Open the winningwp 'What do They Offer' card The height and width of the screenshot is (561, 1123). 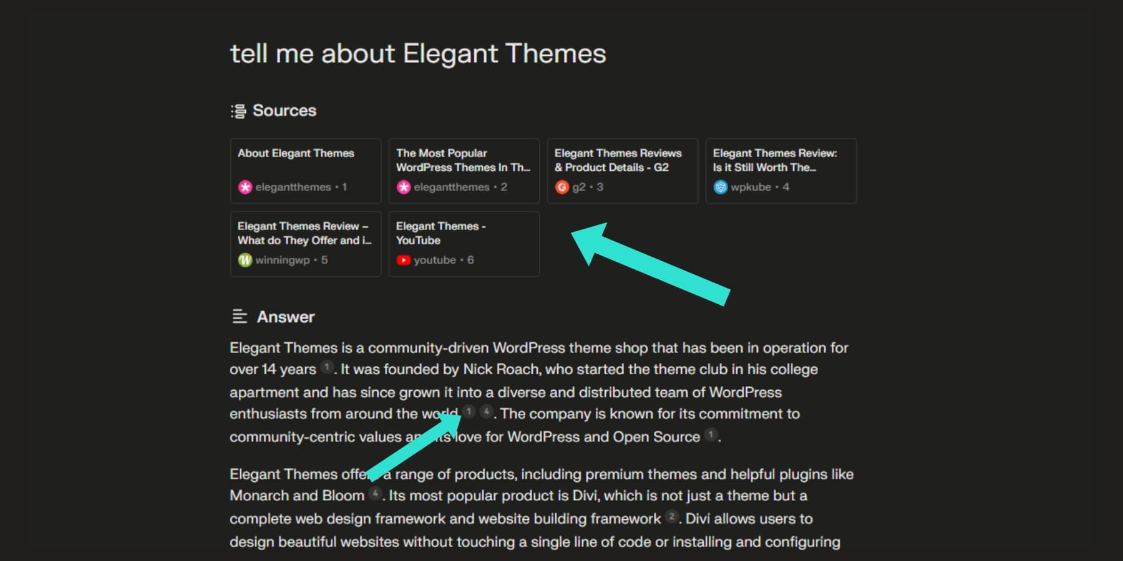click(x=305, y=243)
